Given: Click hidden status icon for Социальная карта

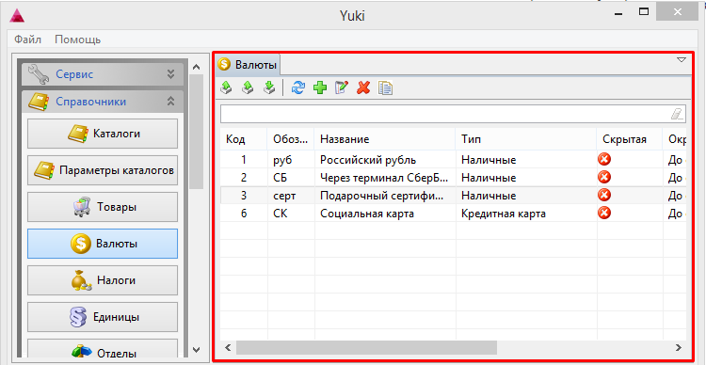Looking at the screenshot, I should (x=604, y=213).
